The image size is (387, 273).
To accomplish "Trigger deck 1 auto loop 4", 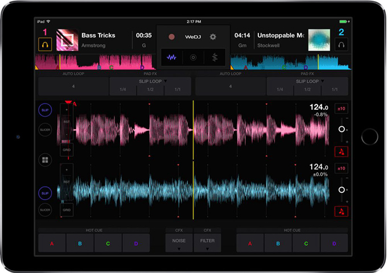I will [x=73, y=86].
